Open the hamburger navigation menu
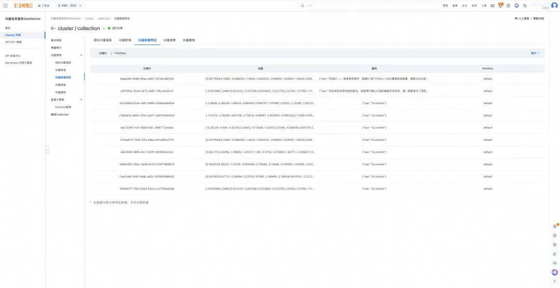 [x=5, y=6]
